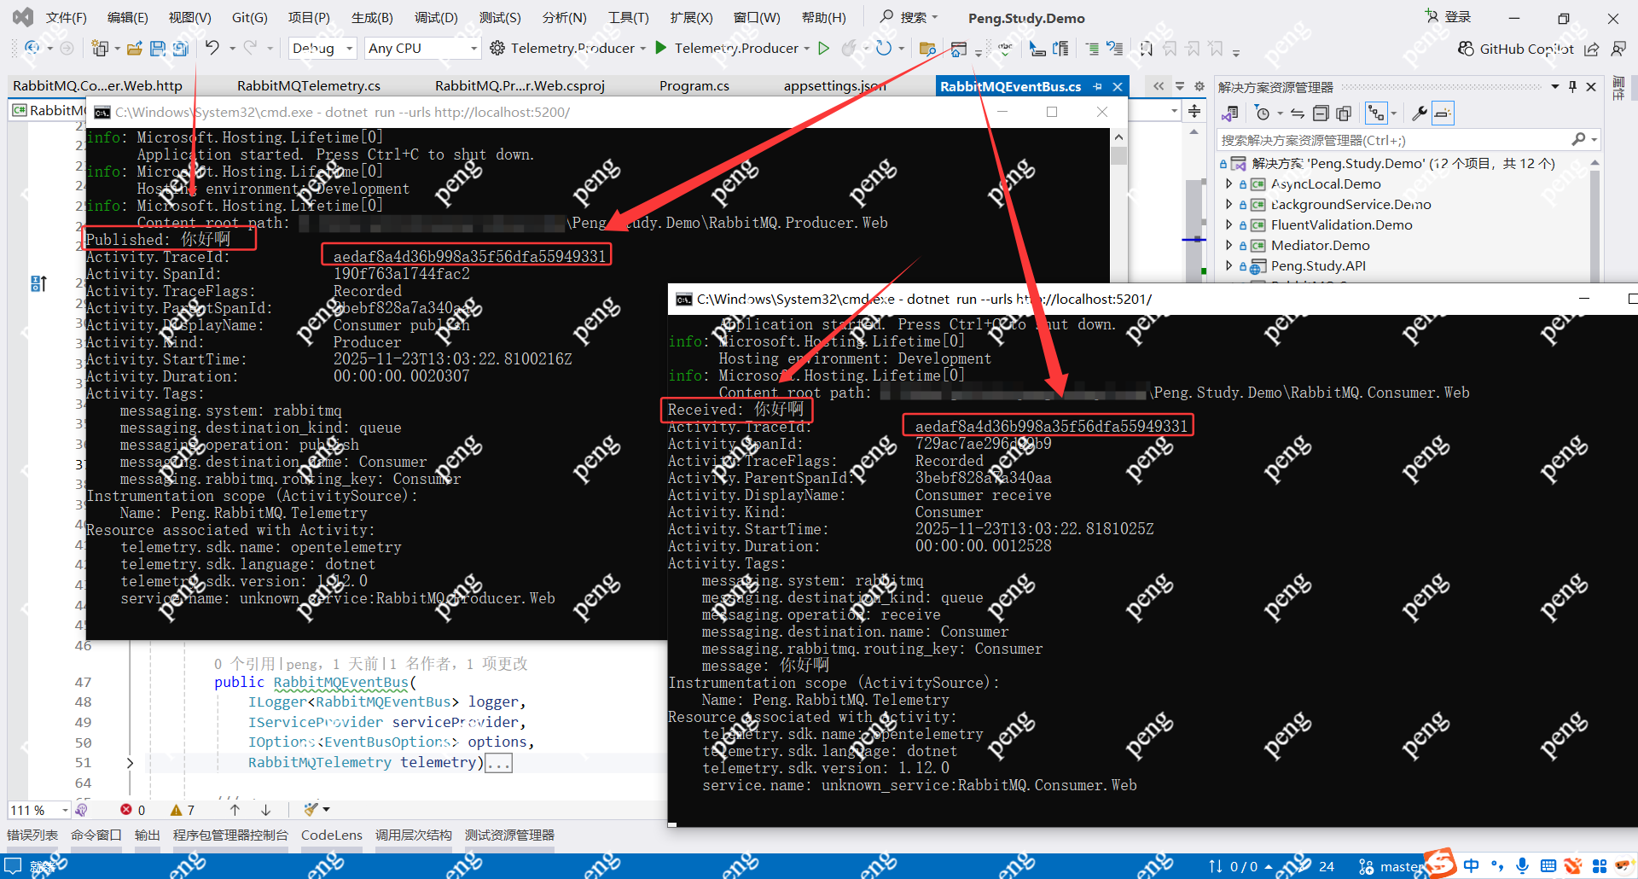Click the localhost:5200 console window vertical scrollbar
The image size is (1638, 879).
(x=1118, y=205)
